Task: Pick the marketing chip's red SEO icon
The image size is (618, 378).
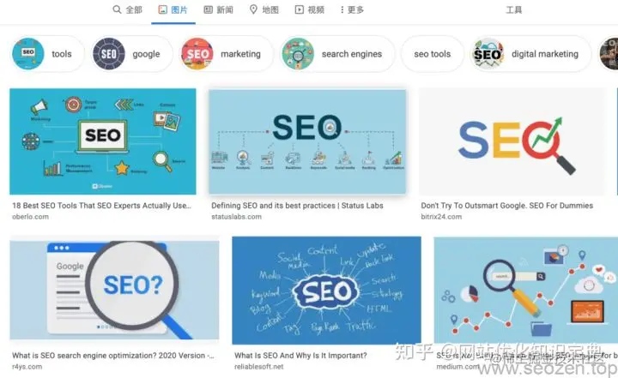Action: [197, 53]
